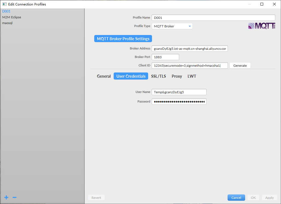Image resolution: width=281 pixels, height=204 pixels.
Task: Open the LWT tab
Action: coord(192,76)
